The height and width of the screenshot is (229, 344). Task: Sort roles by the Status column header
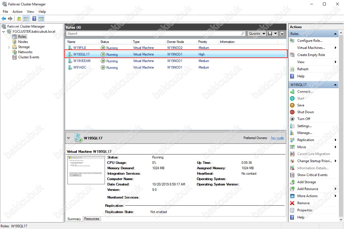pos(115,42)
